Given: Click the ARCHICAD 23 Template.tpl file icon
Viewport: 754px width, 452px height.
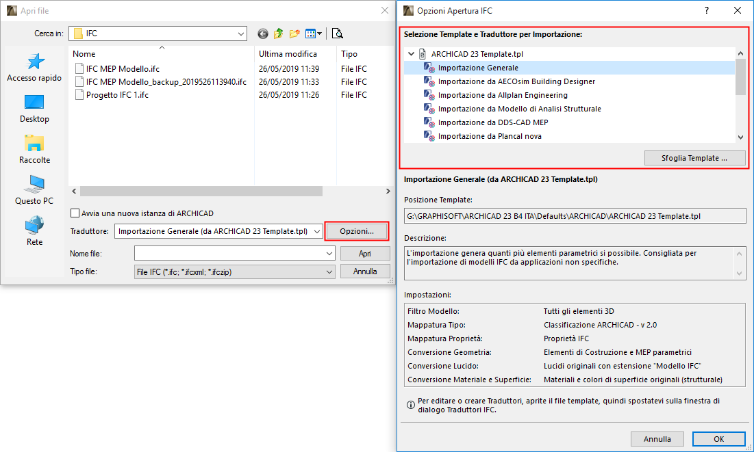Looking at the screenshot, I should click(423, 54).
